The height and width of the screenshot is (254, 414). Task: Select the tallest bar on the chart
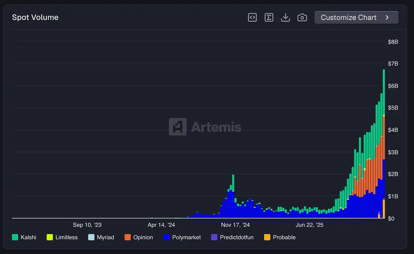384,142
